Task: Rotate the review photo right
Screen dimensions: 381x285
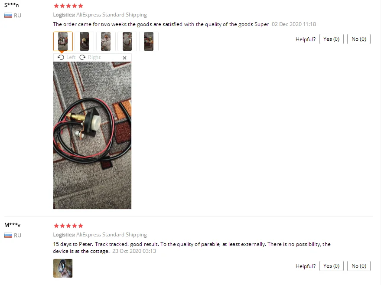Action: (x=90, y=57)
